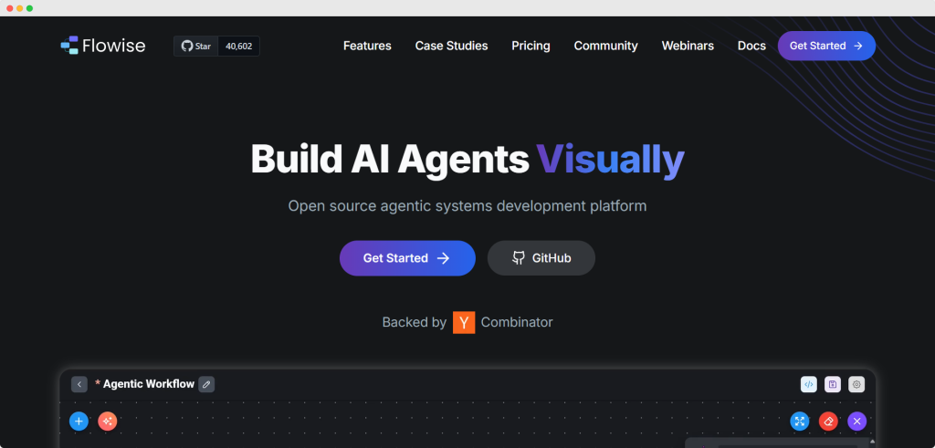Image resolution: width=935 pixels, height=448 pixels.
Task: Add a node with the blue plus button
Action: [79, 422]
